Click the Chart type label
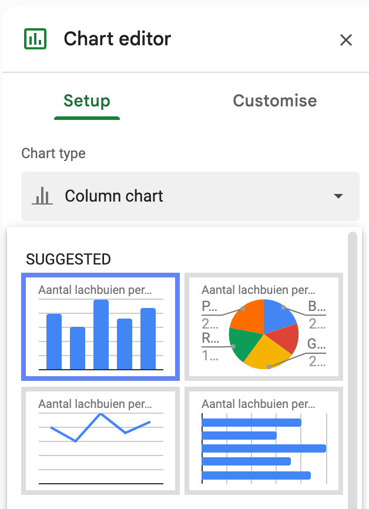The image size is (369, 509). point(53,153)
